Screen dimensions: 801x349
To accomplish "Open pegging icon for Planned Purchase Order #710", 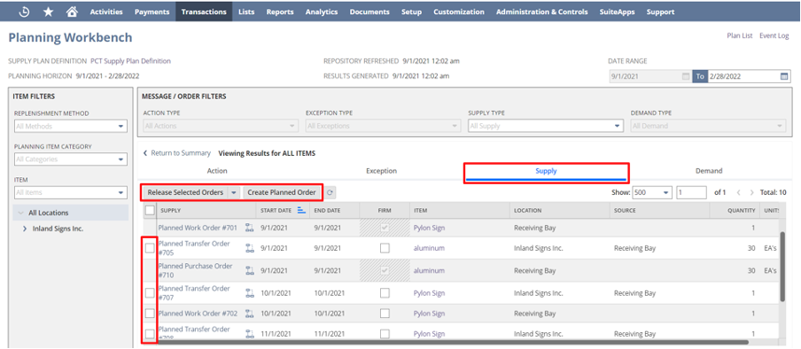I will click(250, 270).
